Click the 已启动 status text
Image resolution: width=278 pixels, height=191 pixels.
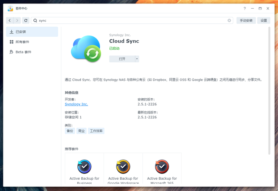click(x=114, y=49)
